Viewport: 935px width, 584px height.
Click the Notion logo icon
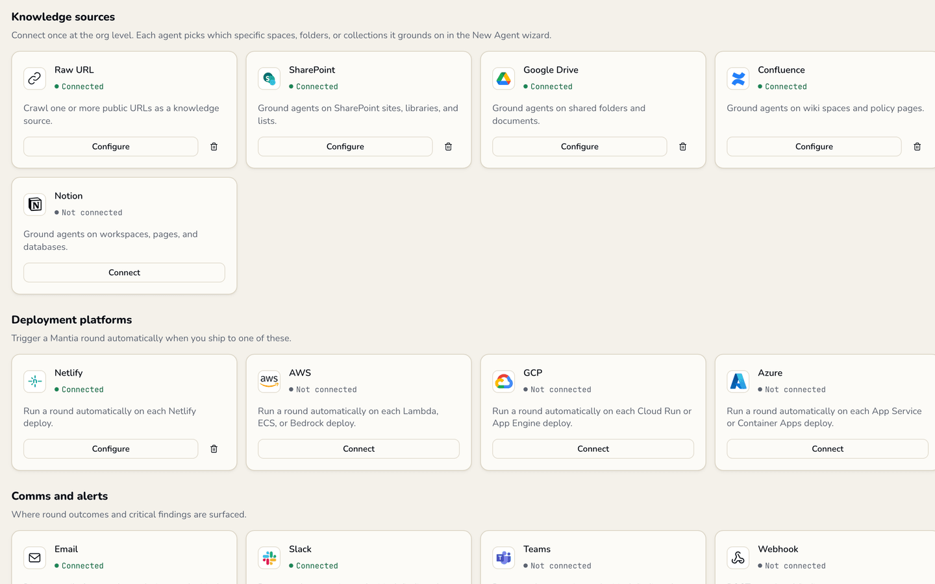pos(34,204)
